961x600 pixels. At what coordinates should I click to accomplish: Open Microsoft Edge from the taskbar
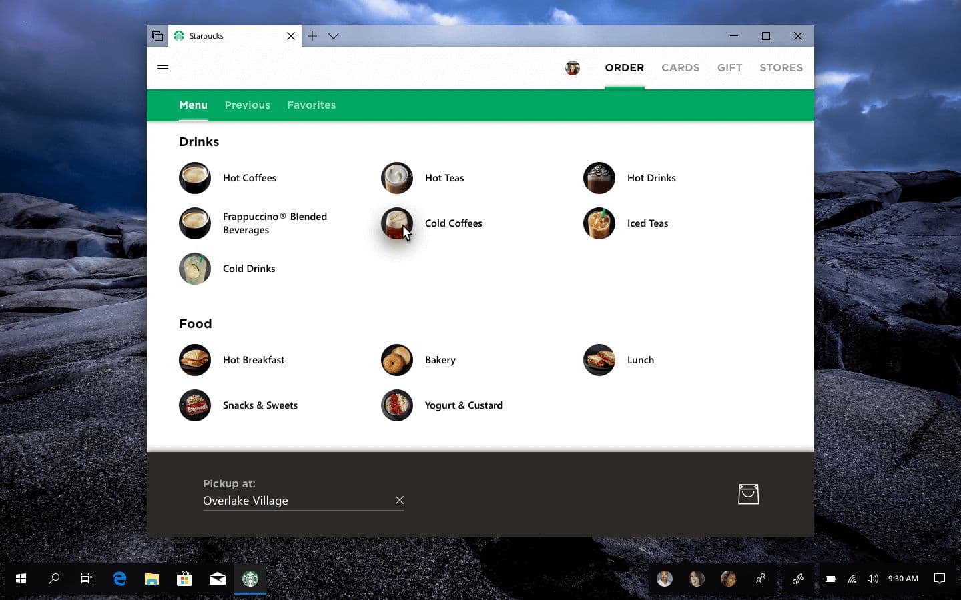[x=119, y=579]
